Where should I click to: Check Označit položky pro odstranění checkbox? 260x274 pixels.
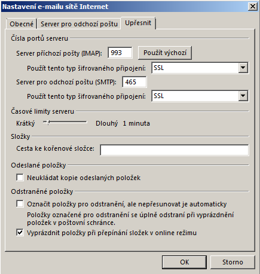[20, 204]
